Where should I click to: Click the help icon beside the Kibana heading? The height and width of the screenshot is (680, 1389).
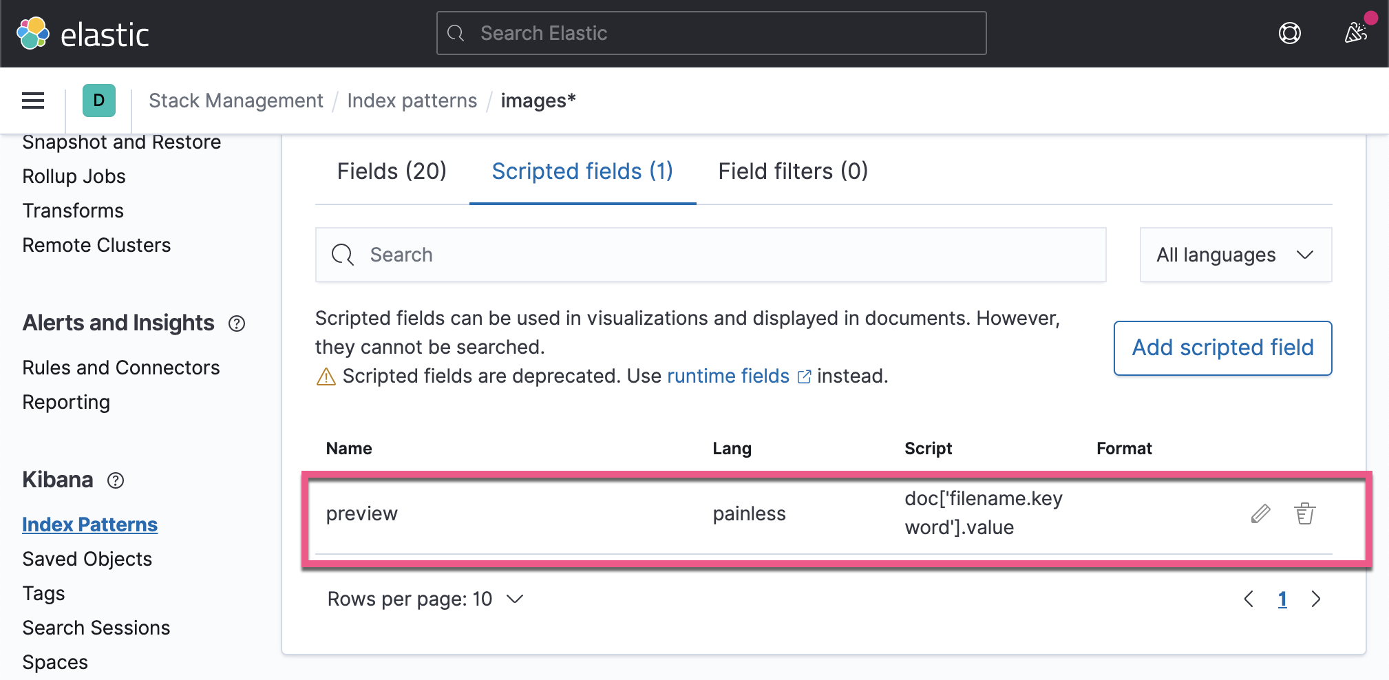click(x=116, y=481)
